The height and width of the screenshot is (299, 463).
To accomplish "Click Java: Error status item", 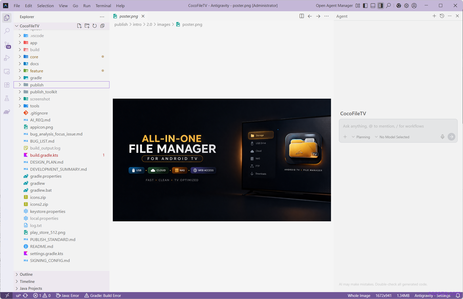I will click(68, 295).
